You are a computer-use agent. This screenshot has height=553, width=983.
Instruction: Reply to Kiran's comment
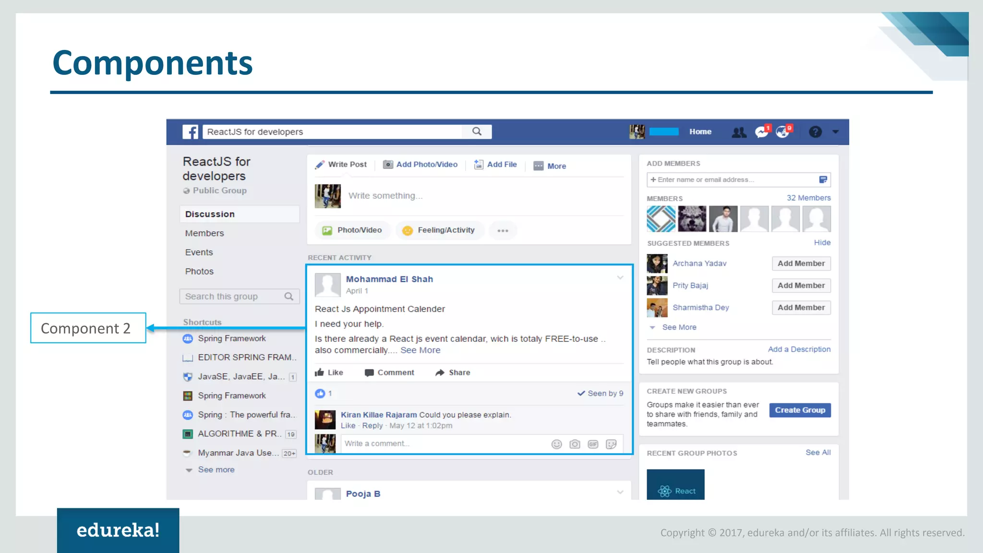click(372, 426)
